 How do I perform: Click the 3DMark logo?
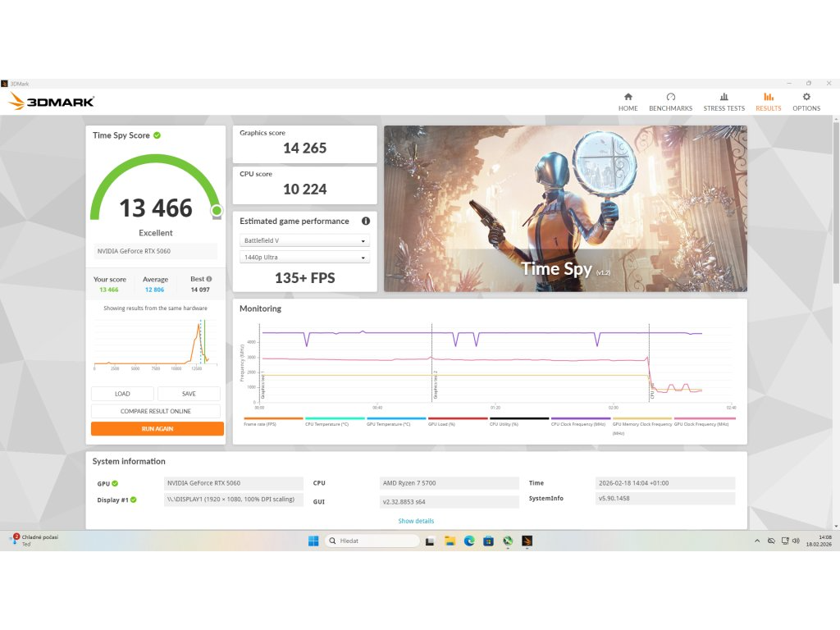point(49,100)
